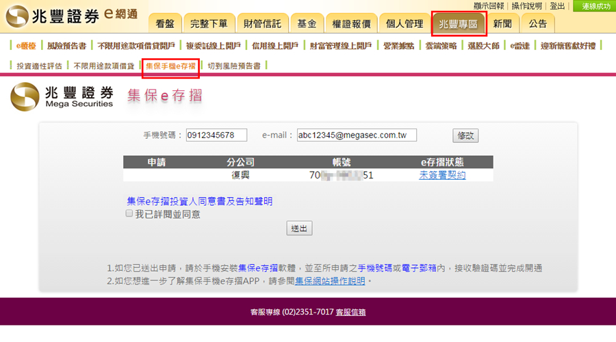Image resolution: width=616 pixels, height=342 pixels.
Task: Click the 送出 submit button
Action: 299,228
